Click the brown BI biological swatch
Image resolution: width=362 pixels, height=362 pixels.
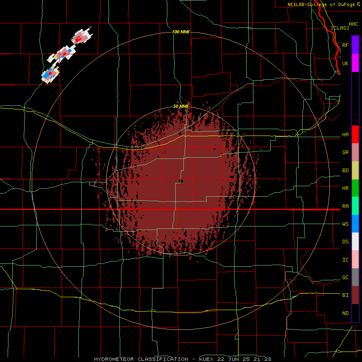pyautogui.click(x=355, y=295)
